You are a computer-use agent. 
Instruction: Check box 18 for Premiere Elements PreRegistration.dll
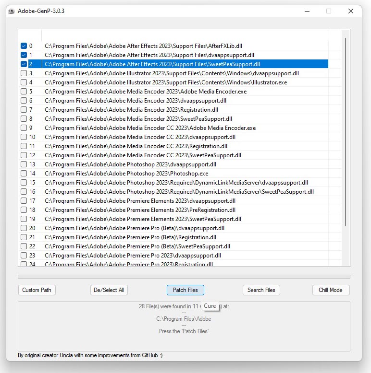24,210
